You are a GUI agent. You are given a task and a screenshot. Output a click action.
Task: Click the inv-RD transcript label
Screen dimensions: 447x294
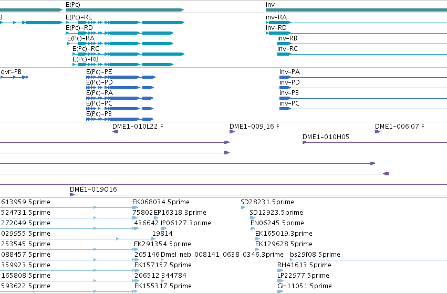276,28
